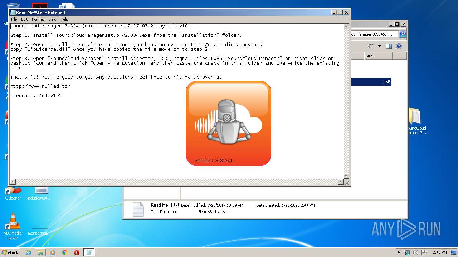Click the Notepad horizontal scrollbar left arrow
The width and height of the screenshot is (458, 257).
click(x=13, y=182)
